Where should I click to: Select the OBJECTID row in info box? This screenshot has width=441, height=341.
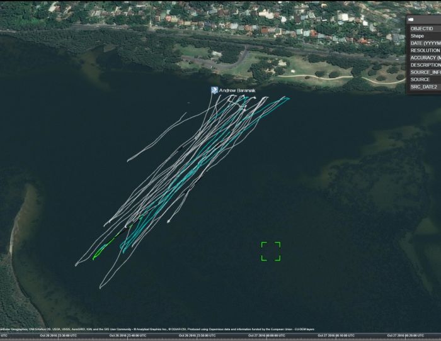[x=424, y=29]
